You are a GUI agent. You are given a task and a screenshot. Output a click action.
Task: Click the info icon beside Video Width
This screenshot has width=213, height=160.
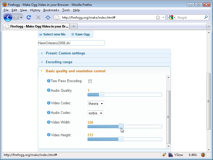(x=48, y=122)
